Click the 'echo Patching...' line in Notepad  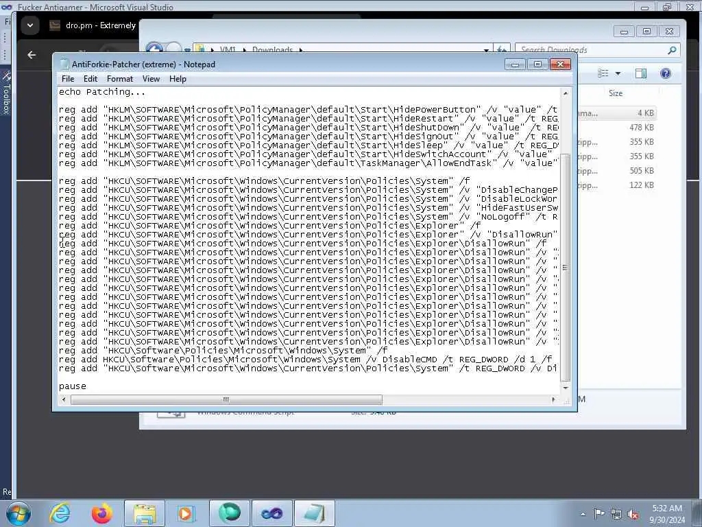(102, 92)
